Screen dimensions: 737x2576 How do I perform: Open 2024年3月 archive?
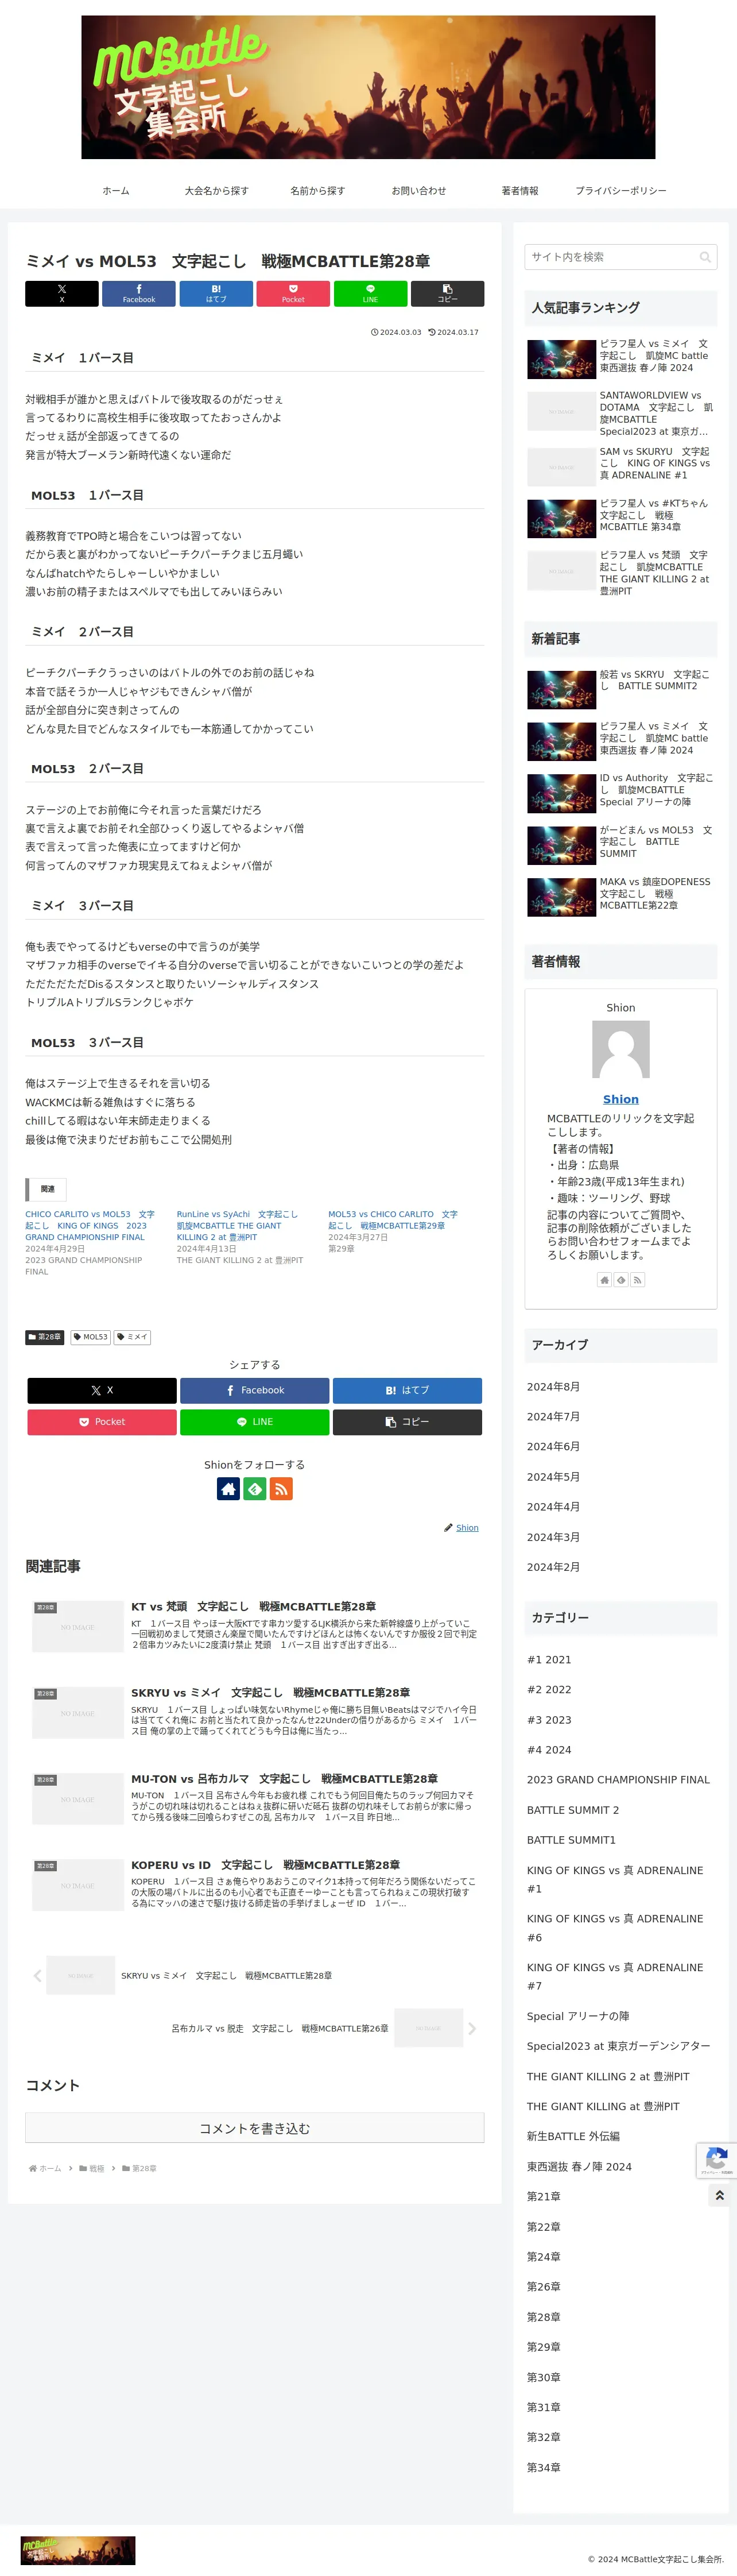pos(553,1537)
